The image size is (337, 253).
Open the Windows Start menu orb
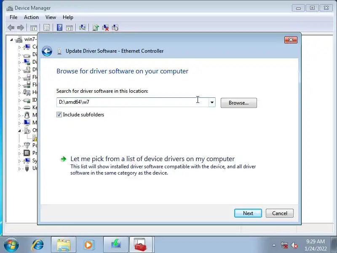click(11, 245)
